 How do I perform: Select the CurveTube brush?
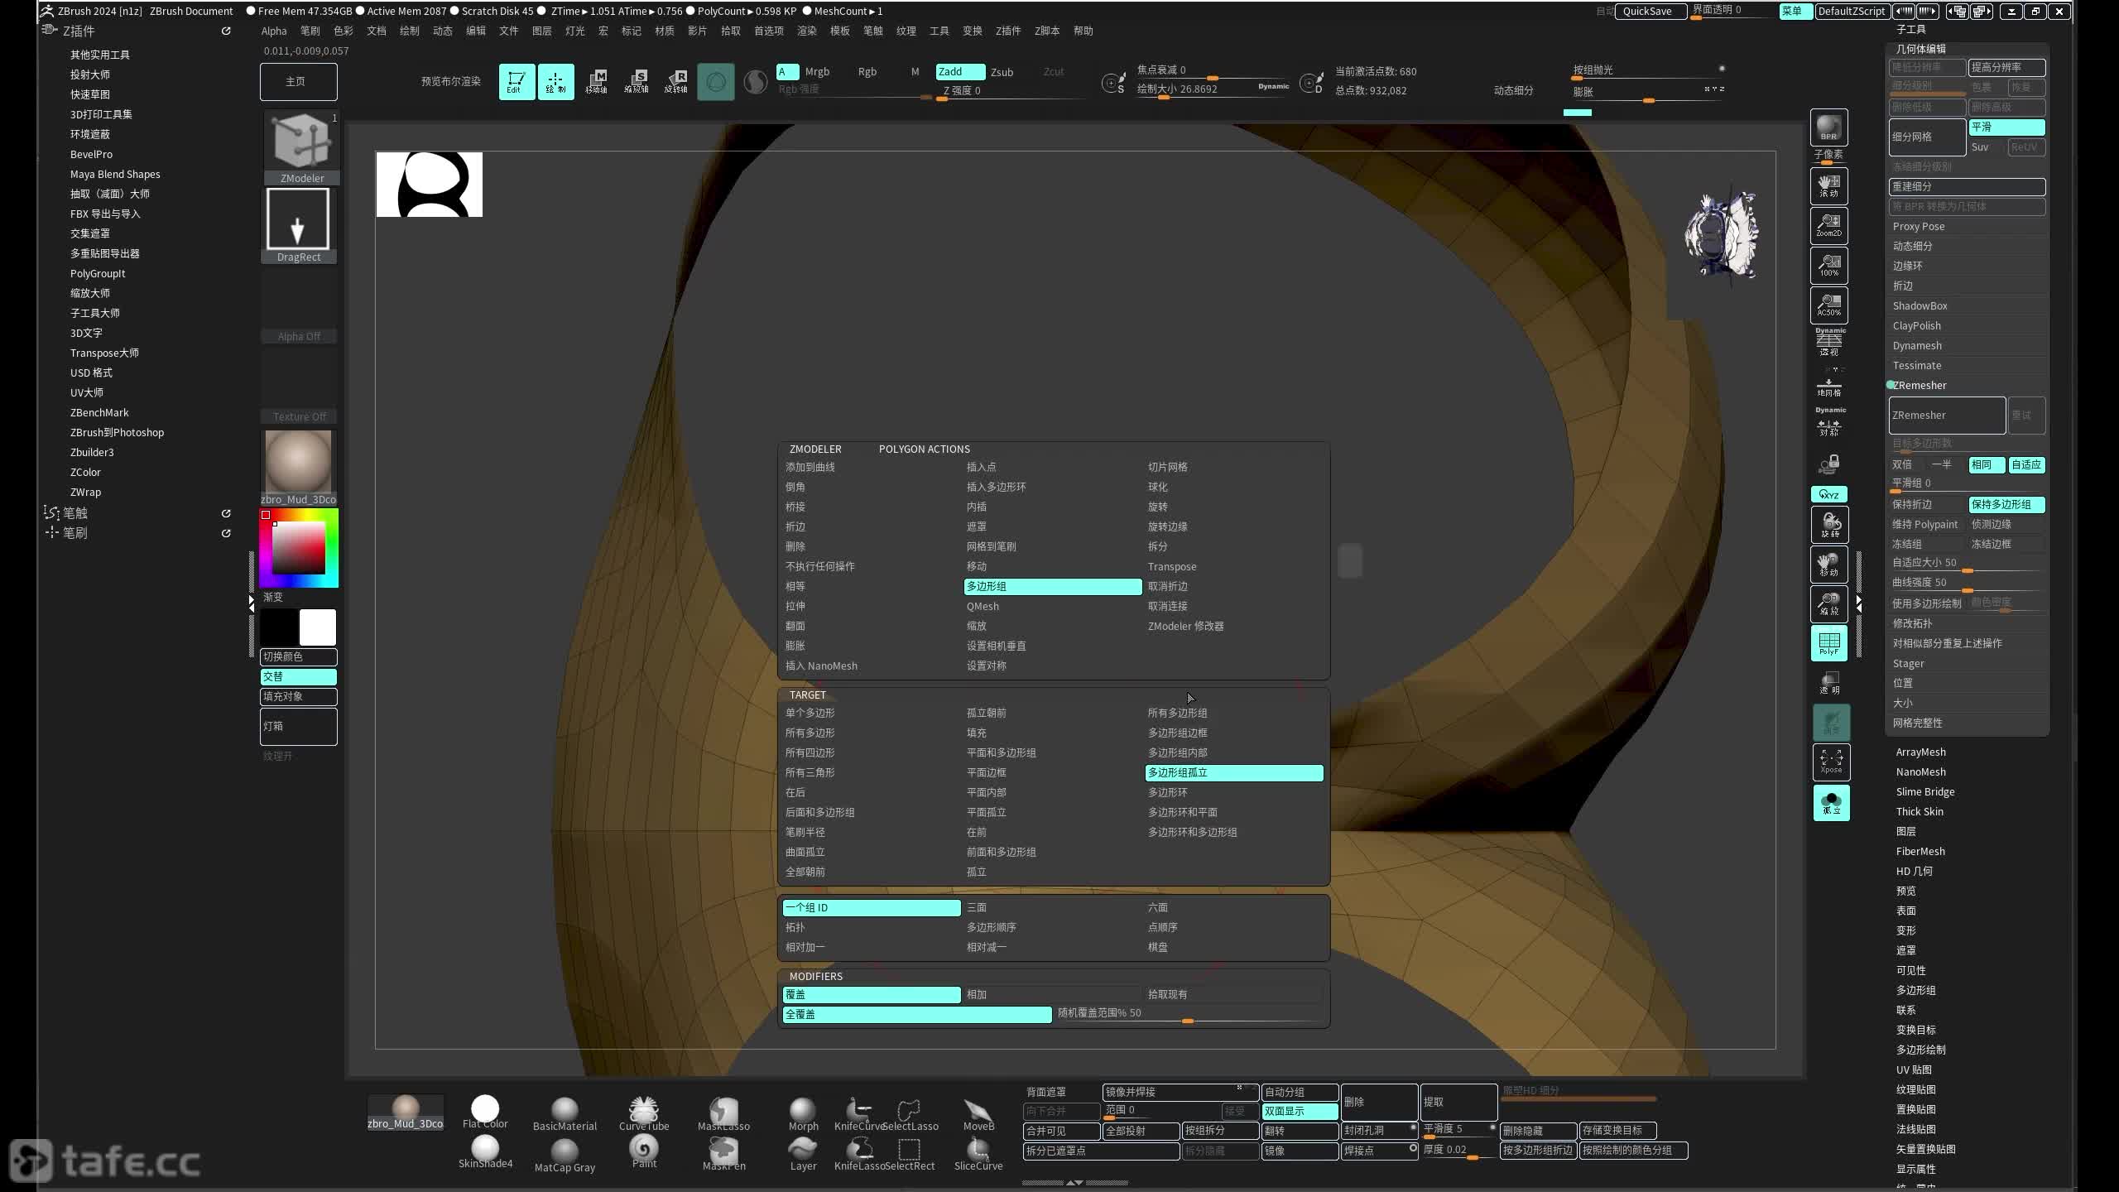pyautogui.click(x=644, y=1113)
